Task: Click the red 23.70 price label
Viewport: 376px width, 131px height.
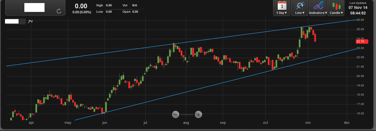Action: (362, 42)
